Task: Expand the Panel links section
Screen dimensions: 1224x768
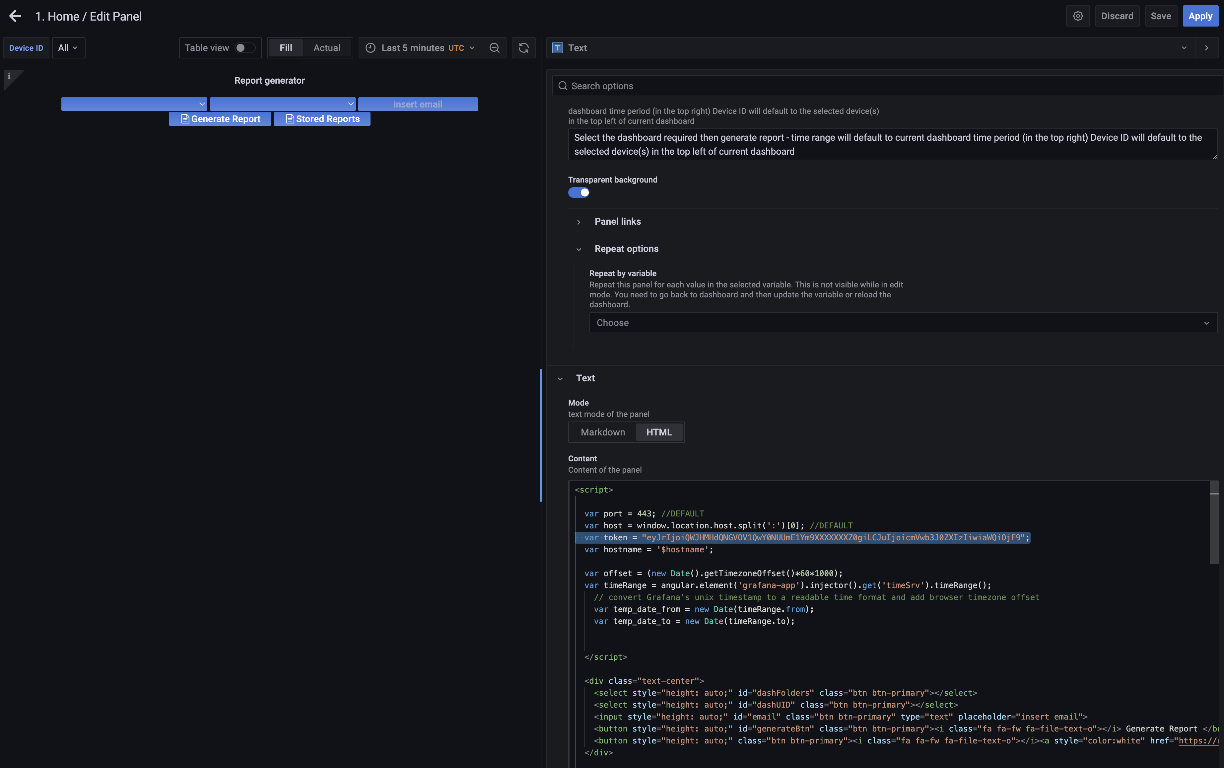Action: click(x=617, y=221)
